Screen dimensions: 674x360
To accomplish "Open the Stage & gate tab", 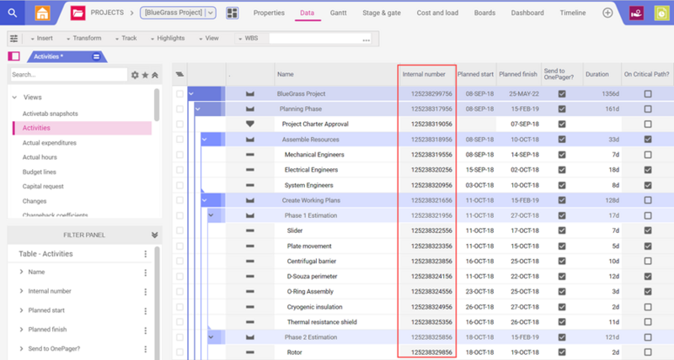I will pyautogui.click(x=382, y=13).
